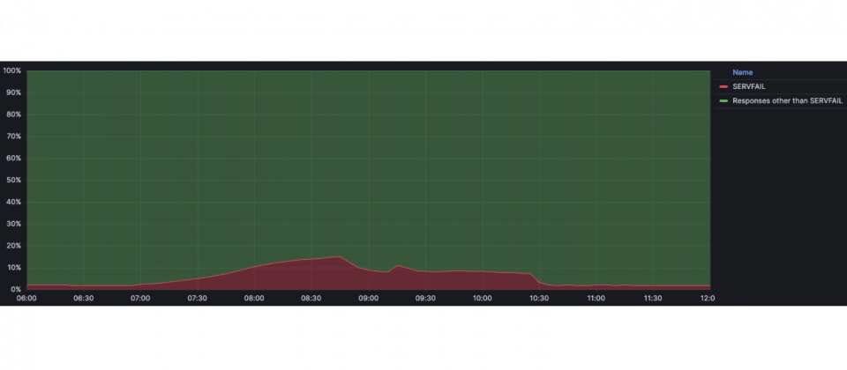Viewport: 847px width, 370px height.
Task: Click the 90% y-axis label
Action: [13, 92]
